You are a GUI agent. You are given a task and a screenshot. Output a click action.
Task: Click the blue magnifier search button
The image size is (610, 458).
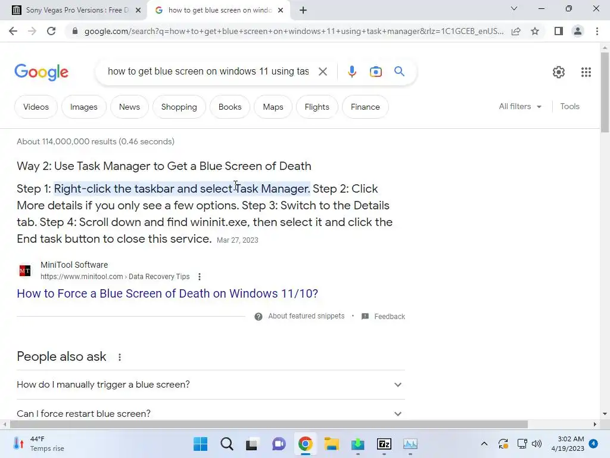[399, 72]
